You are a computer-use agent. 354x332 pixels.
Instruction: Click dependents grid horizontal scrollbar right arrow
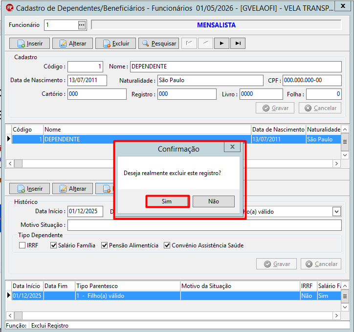tap(336, 163)
